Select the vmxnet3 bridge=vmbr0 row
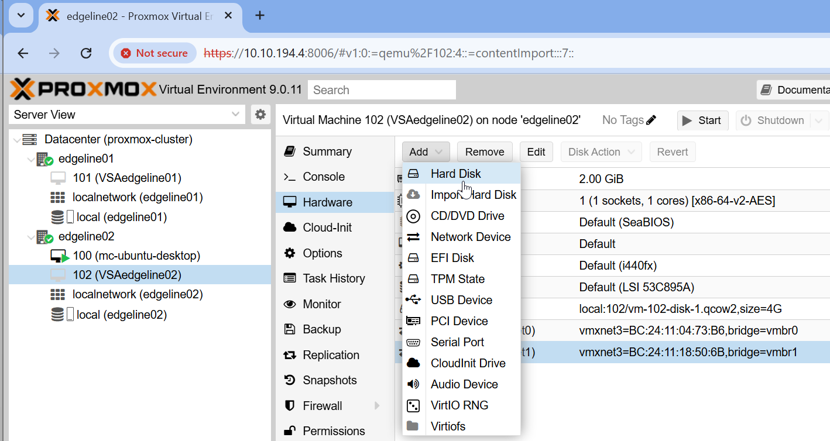 (x=612, y=331)
